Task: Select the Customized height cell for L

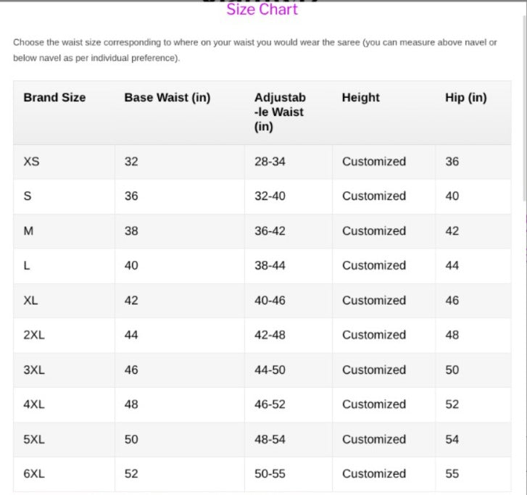Action: [x=383, y=265]
